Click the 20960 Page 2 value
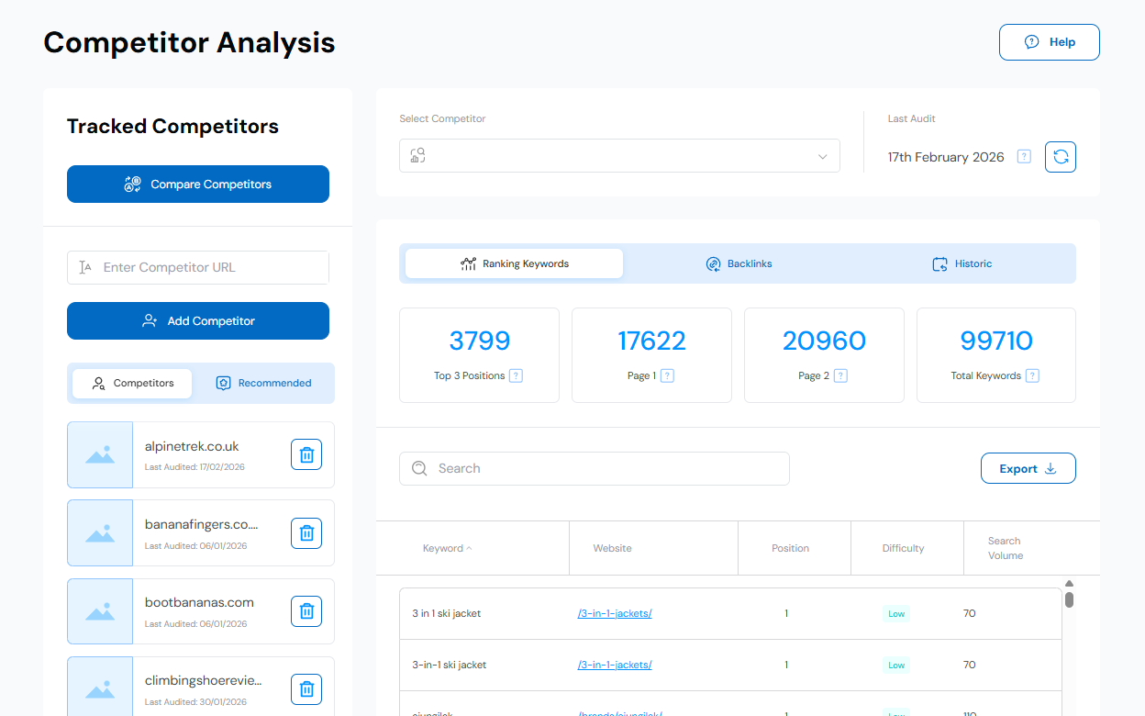1145x716 pixels. tap(824, 341)
